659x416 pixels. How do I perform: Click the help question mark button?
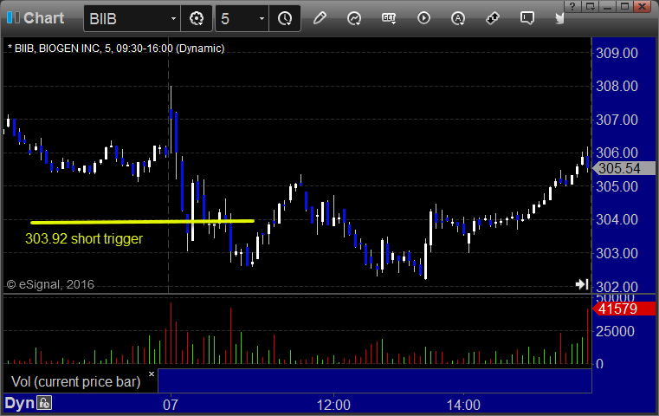pyautogui.click(x=572, y=6)
